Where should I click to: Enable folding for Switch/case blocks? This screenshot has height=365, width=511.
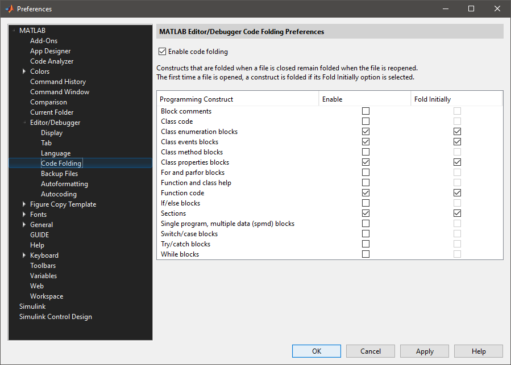(x=365, y=234)
